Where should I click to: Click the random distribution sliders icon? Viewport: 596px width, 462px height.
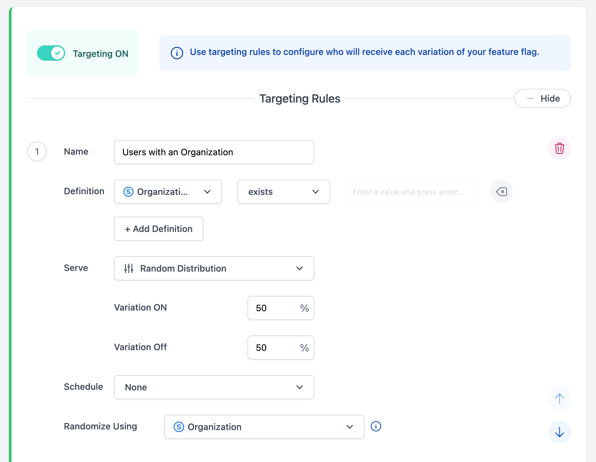pos(128,268)
